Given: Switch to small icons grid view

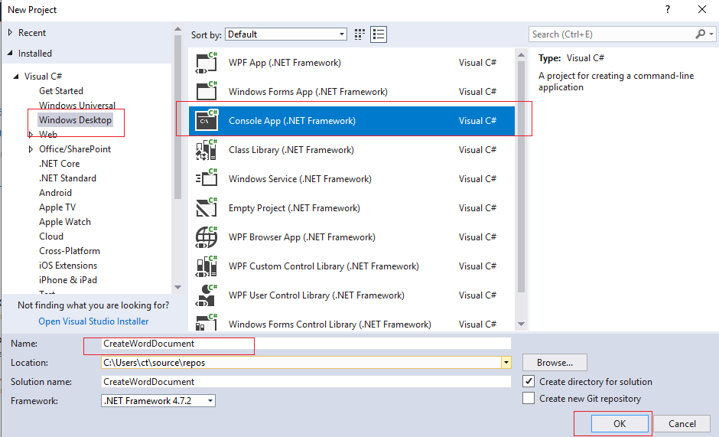Looking at the screenshot, I should point(359,34).
